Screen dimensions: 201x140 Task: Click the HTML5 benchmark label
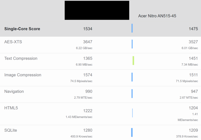[11, 108]
